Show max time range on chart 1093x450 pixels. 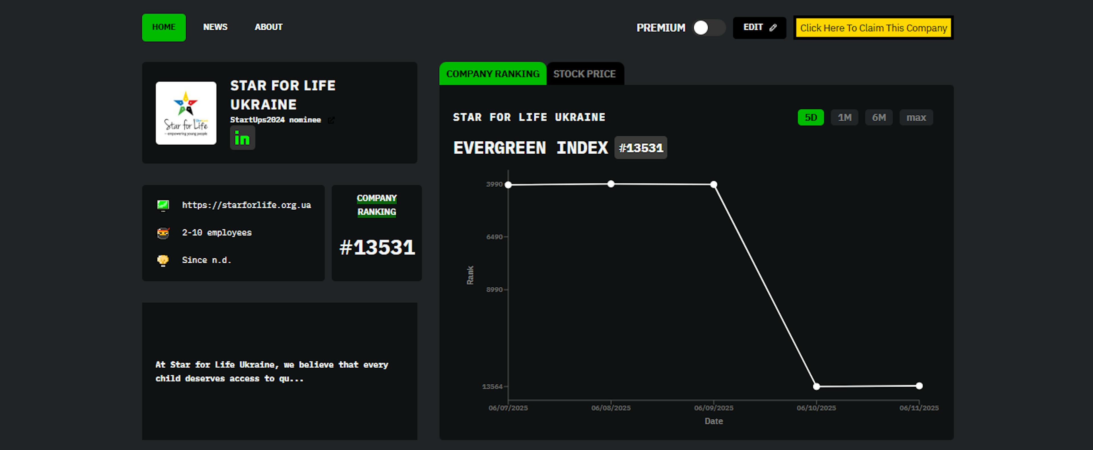pyautogui.click(x=916, y=117)
